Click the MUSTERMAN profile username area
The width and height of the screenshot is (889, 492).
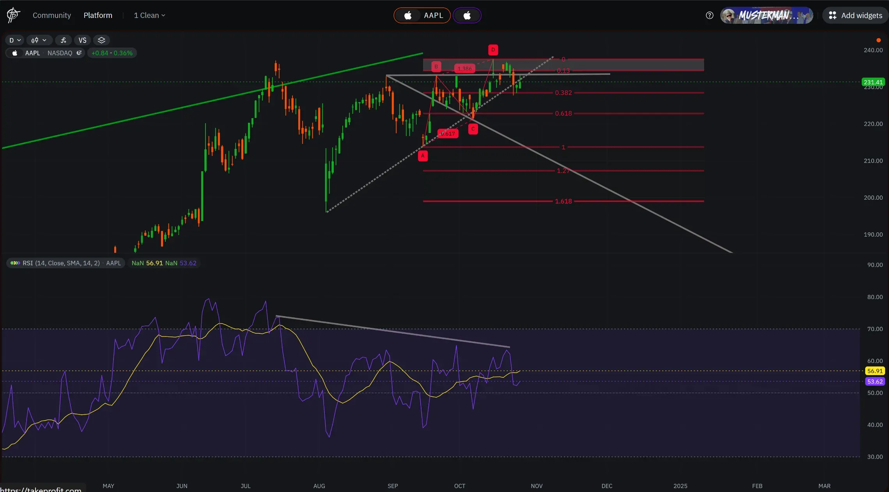pyautogui.click(x=767, y=14)
